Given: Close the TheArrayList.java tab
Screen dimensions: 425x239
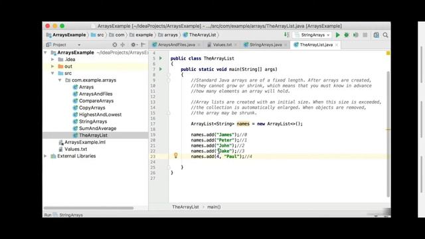Looking at the screenshot, I should 337,45.
